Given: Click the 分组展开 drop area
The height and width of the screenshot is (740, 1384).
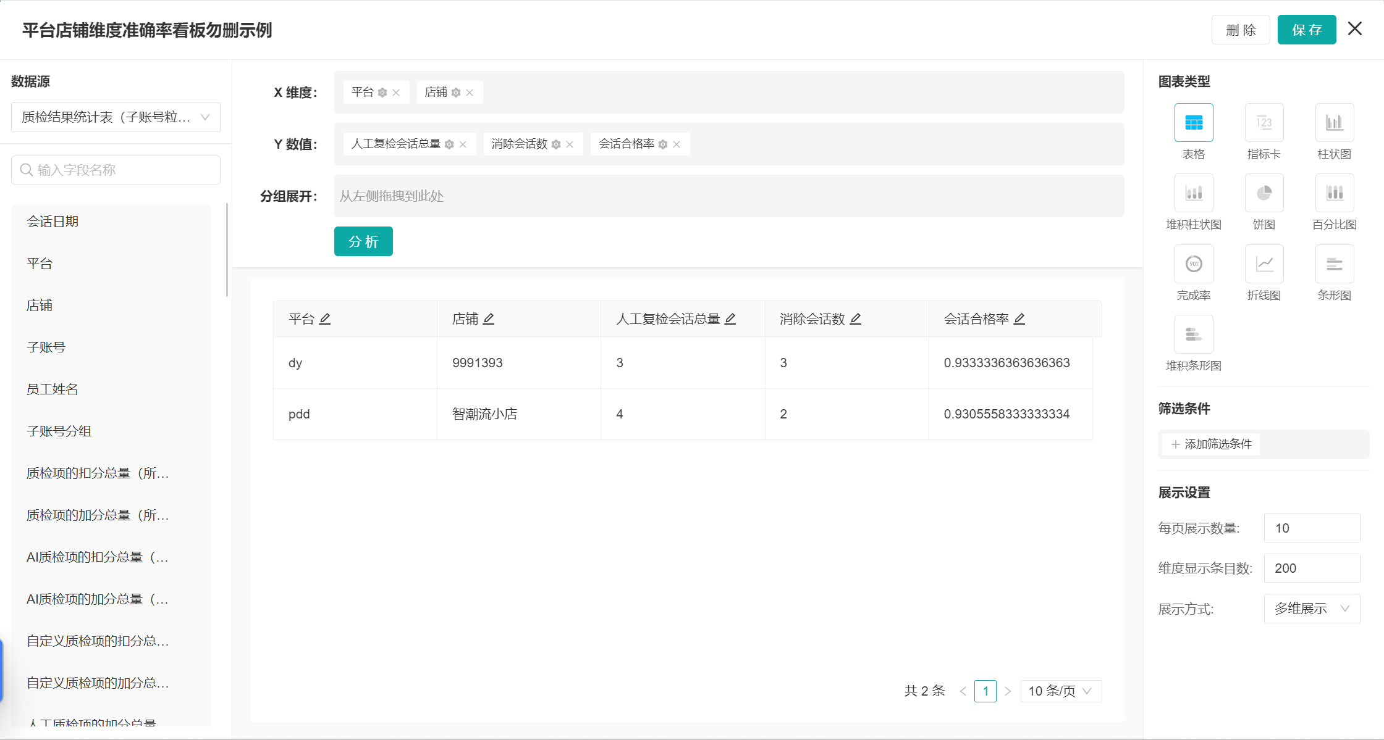Looking at the screenshot, I should 729,196.
